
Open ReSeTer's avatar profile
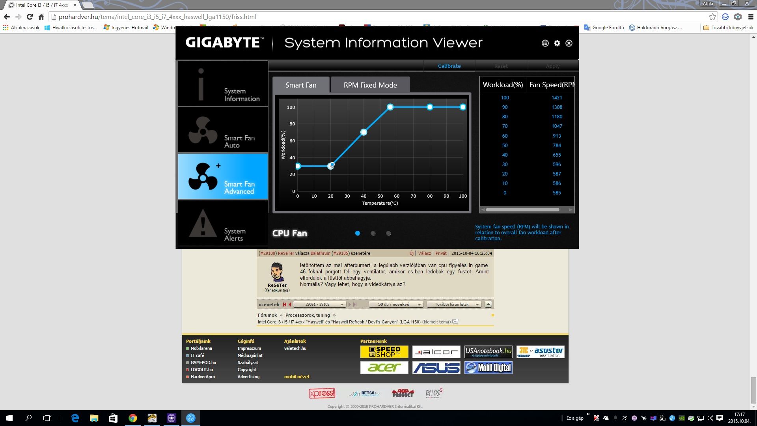[x=277, y=272]
